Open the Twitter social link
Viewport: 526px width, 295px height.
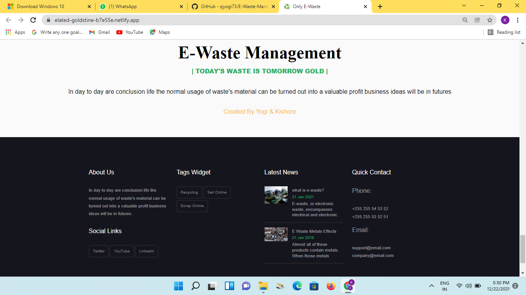click(x=99, y=251)
